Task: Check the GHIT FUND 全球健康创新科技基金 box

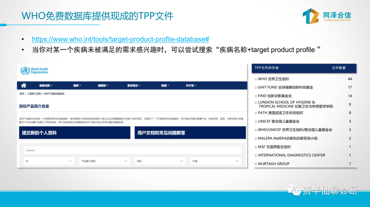Action: coord(256,88)
